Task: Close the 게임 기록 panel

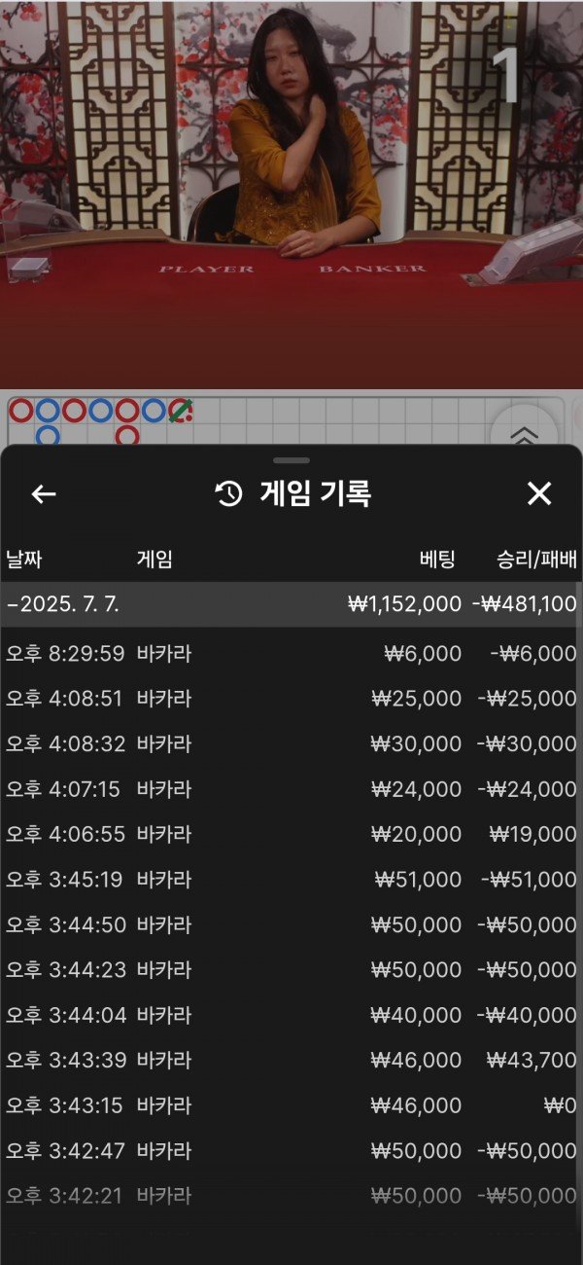Action: 539,494
